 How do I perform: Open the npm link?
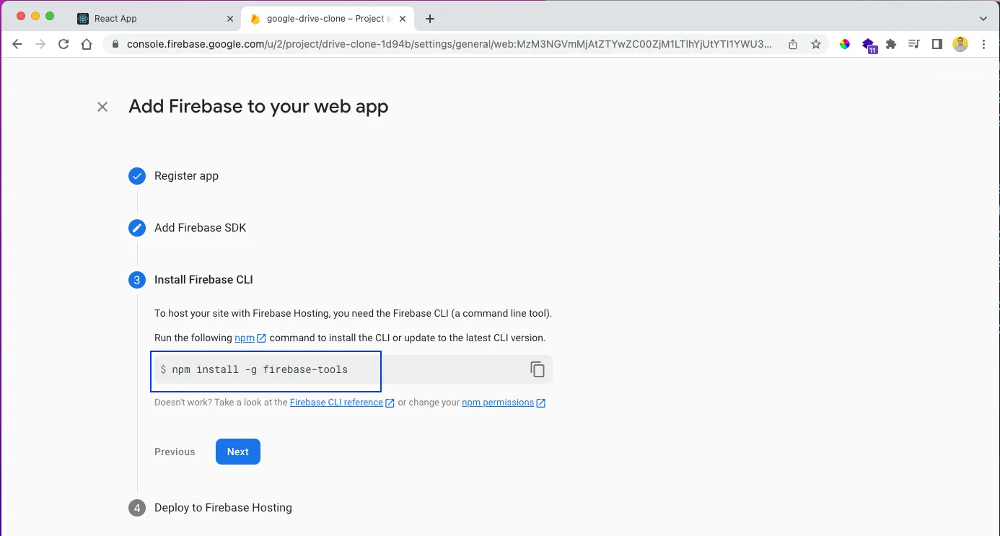250,338
